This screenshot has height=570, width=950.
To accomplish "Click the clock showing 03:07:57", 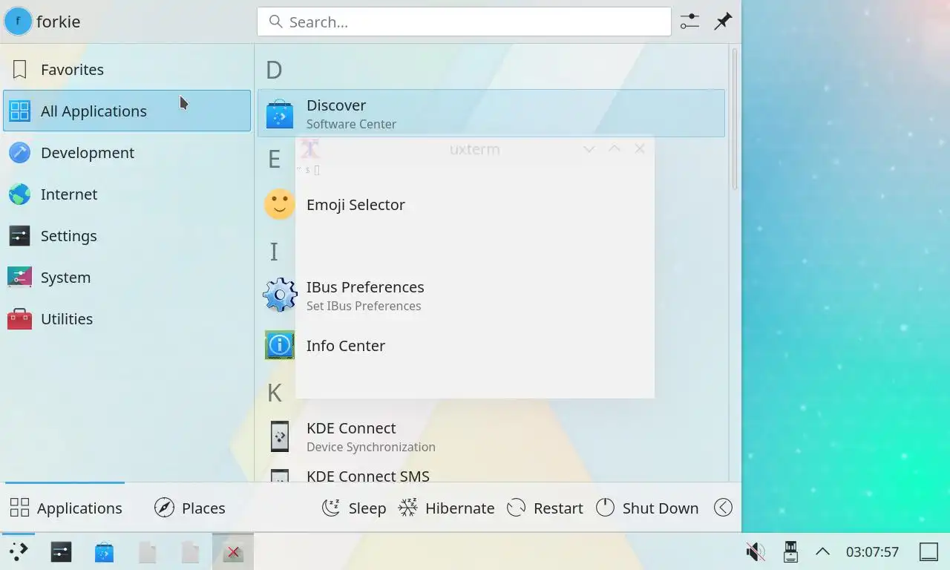I will [x=872, y=551].
